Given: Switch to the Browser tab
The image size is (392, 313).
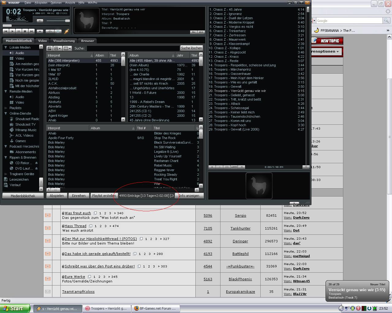Looking at the screenshot, I should click(x=88, y=41).
